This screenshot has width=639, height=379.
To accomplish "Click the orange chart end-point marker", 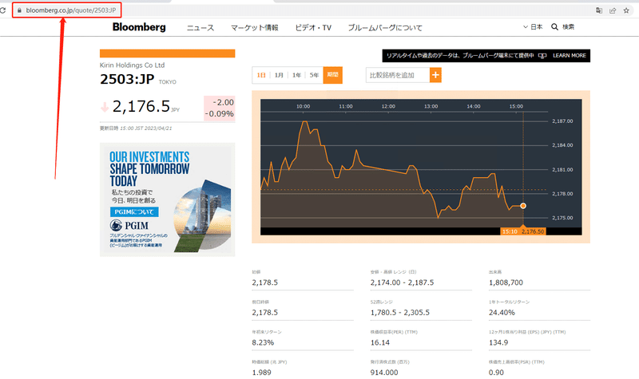I will (x=523, y=206).
